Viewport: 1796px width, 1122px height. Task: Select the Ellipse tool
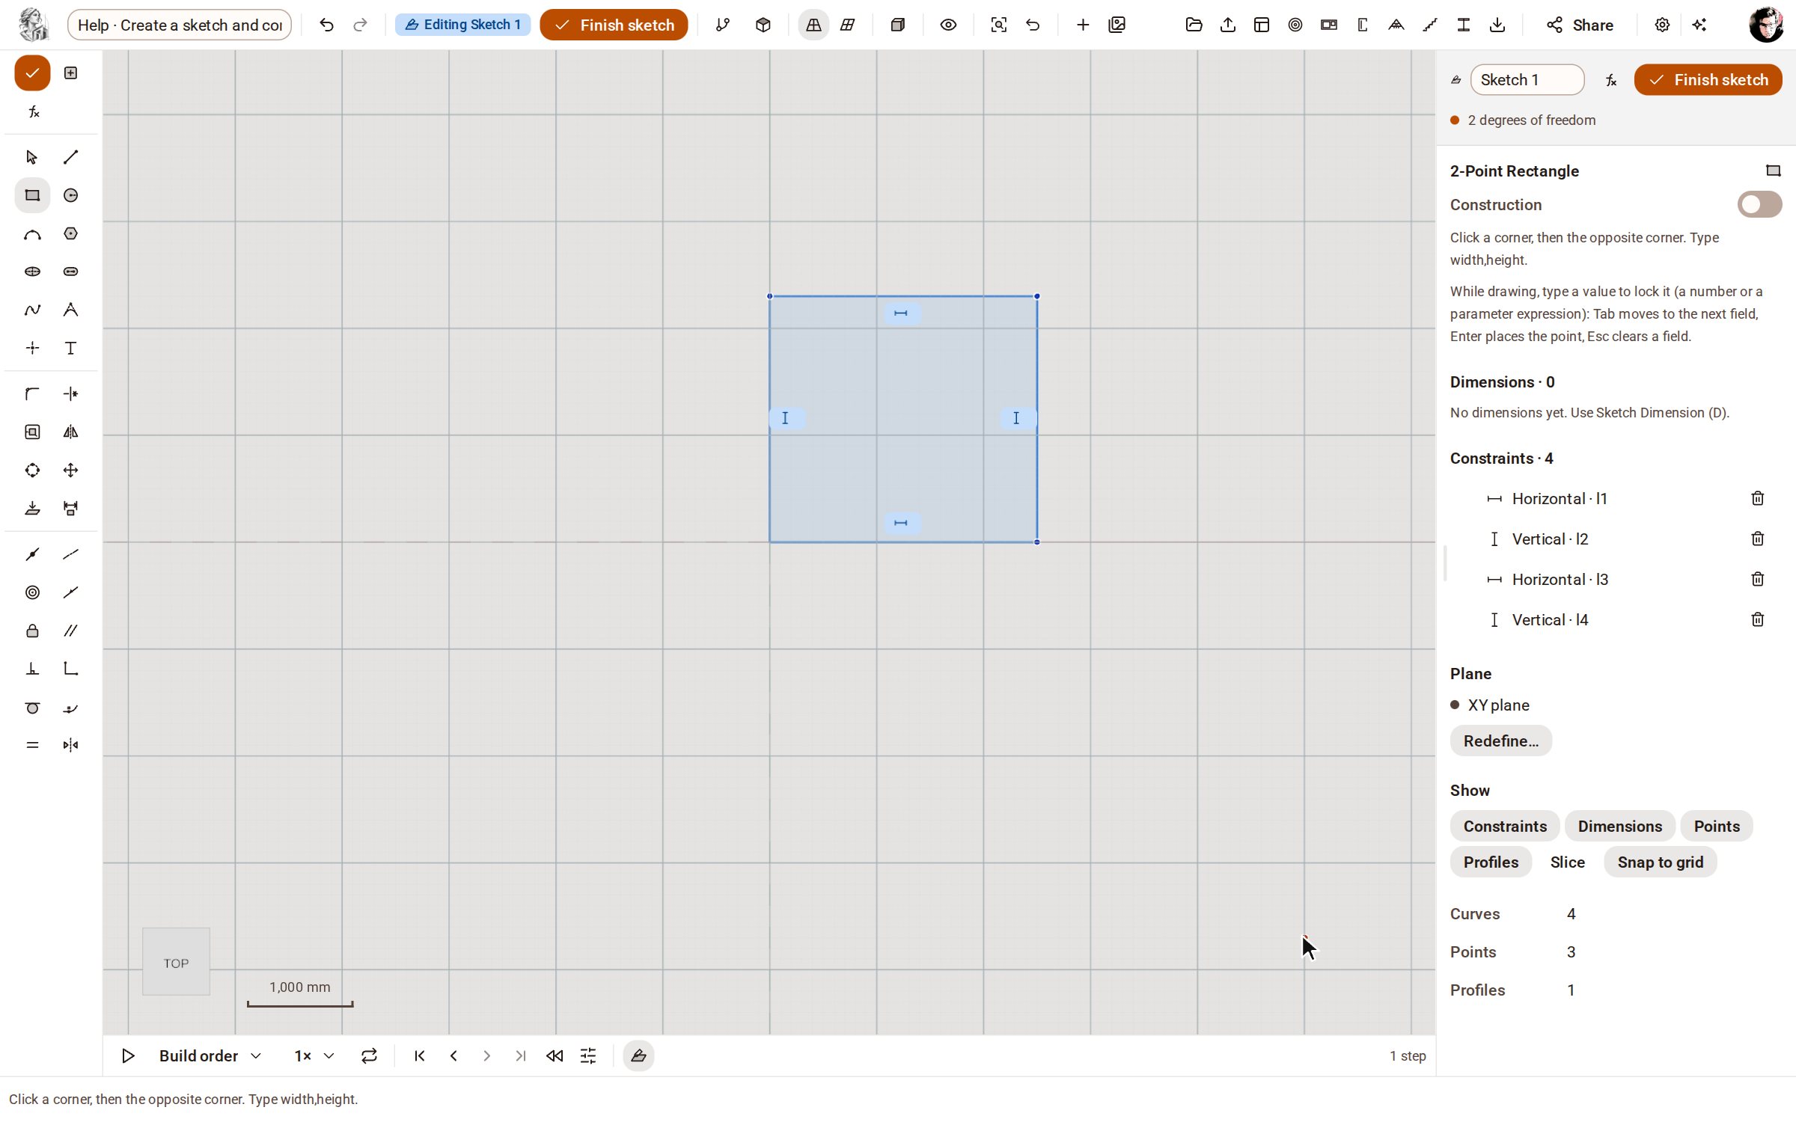[32, 272]
